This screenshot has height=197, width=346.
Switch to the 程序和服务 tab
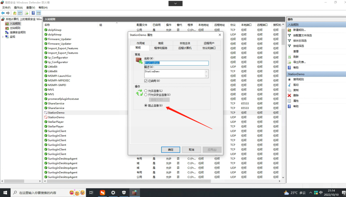(161, 48)
